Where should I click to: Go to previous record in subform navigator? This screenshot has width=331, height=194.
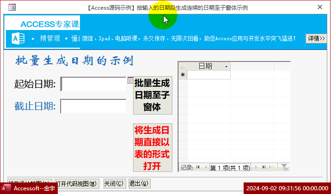[206, 167]
